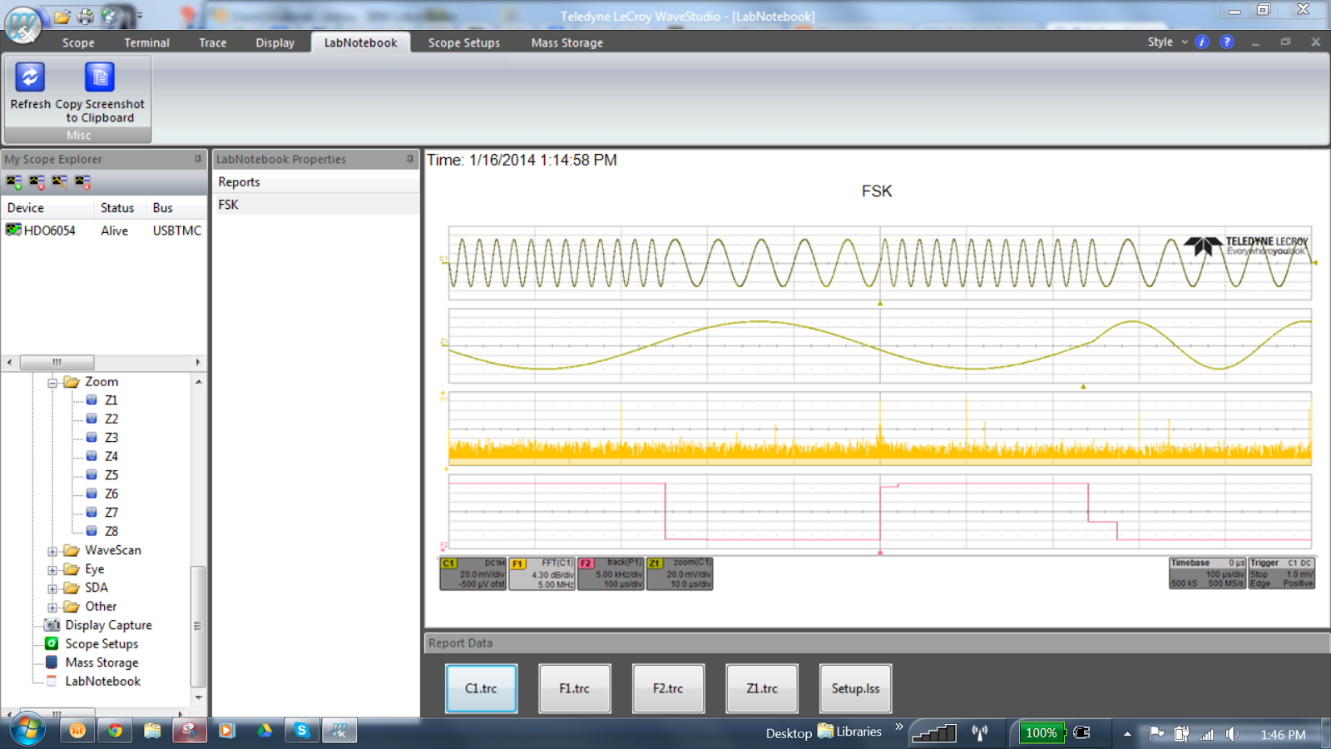
Task: Open file using quick access folder icon
Action: point(62,16)
